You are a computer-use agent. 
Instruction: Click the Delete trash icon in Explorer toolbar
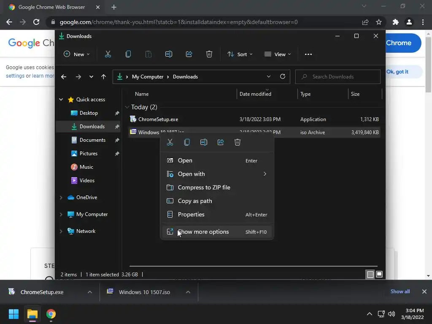pos(209,54)
